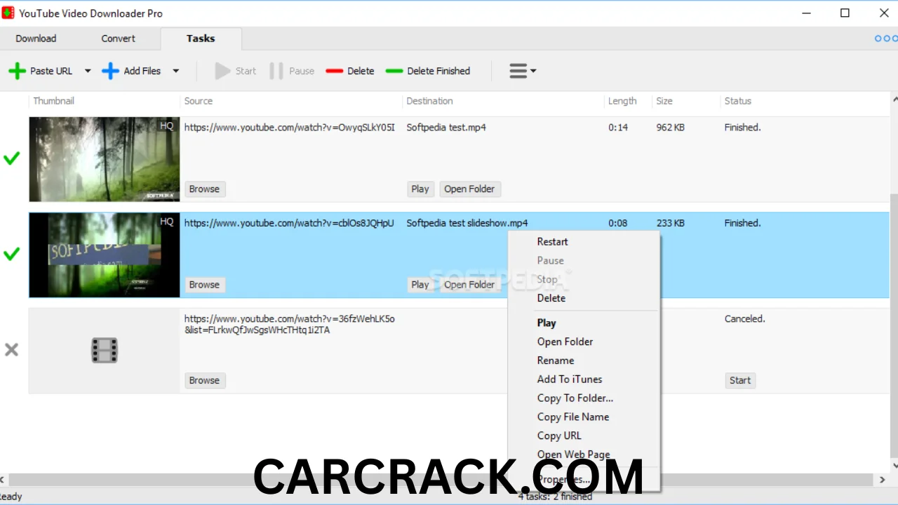
Task: Click 'Softpedia test.mp4' destination text
Action: (446, 128)
